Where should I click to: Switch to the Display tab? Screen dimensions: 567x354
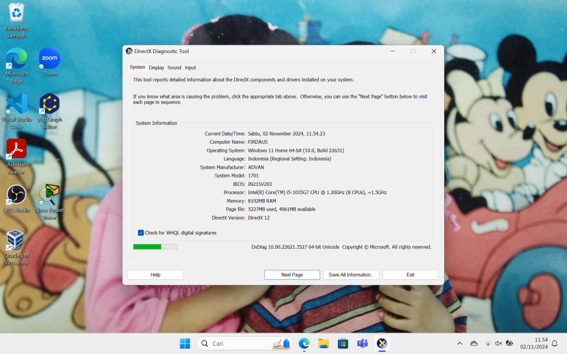[156, 67]
